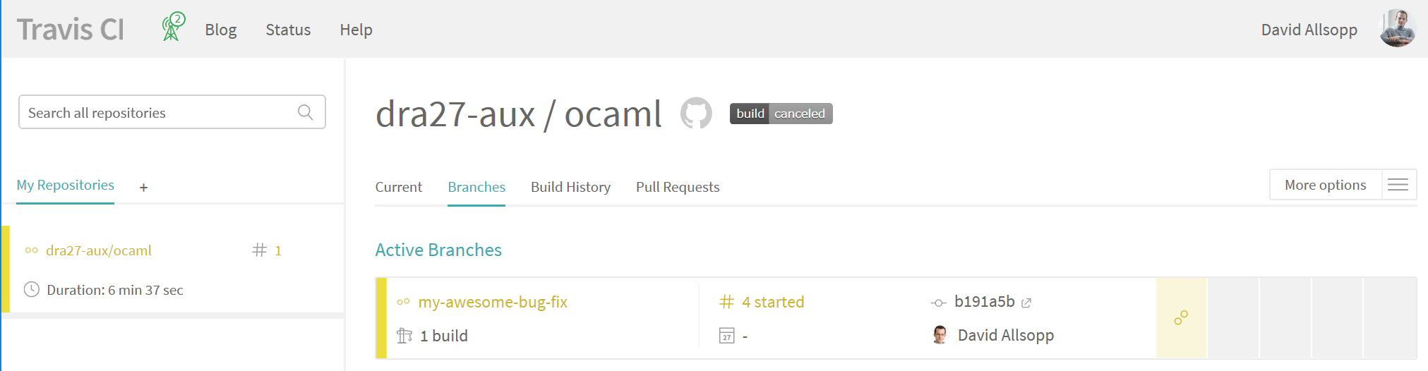The image size is (1428, 371).
Task: Click the Search all repositories field
Action: [x=172, y=112]
